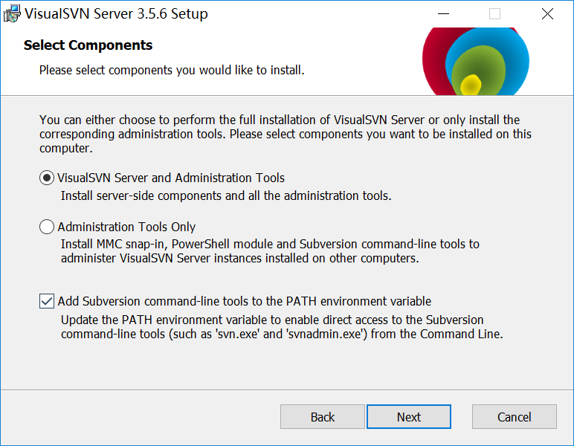The image size is (574, 446).
Task: Cancel the VisualSVN Server setup
Action: tap(514, 417)
